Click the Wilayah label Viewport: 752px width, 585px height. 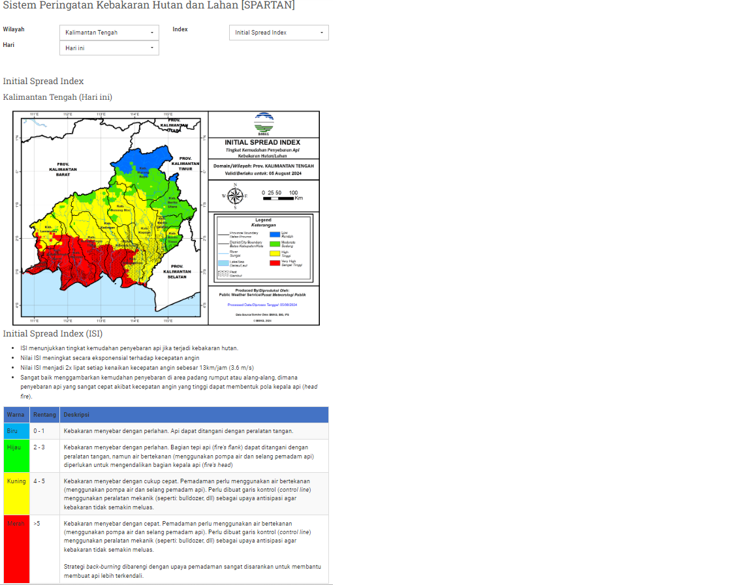click(x=14, y=29)
